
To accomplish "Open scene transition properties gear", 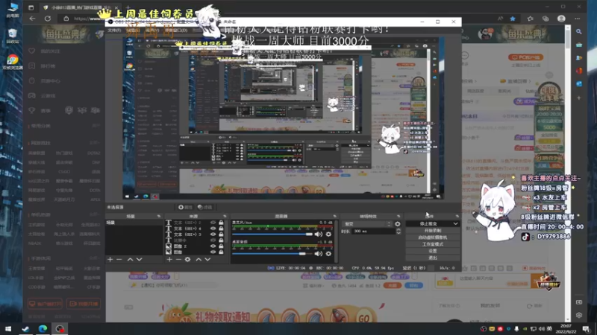I will click(398, 224).
